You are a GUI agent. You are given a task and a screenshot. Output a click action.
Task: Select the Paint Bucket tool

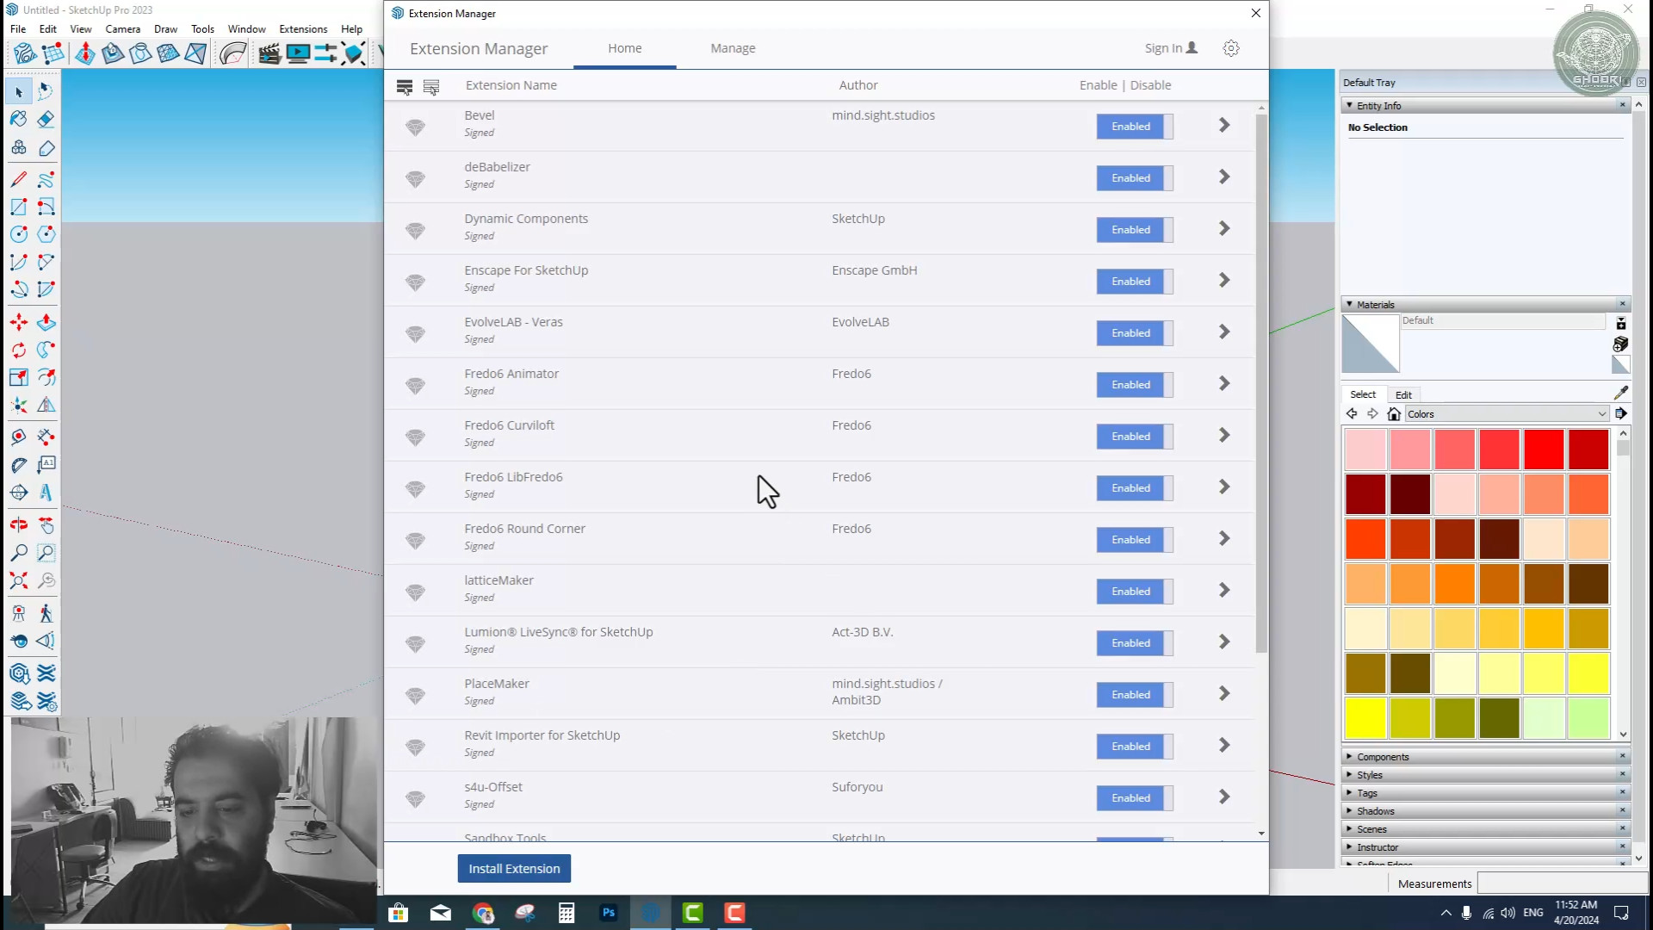point(19,119)
